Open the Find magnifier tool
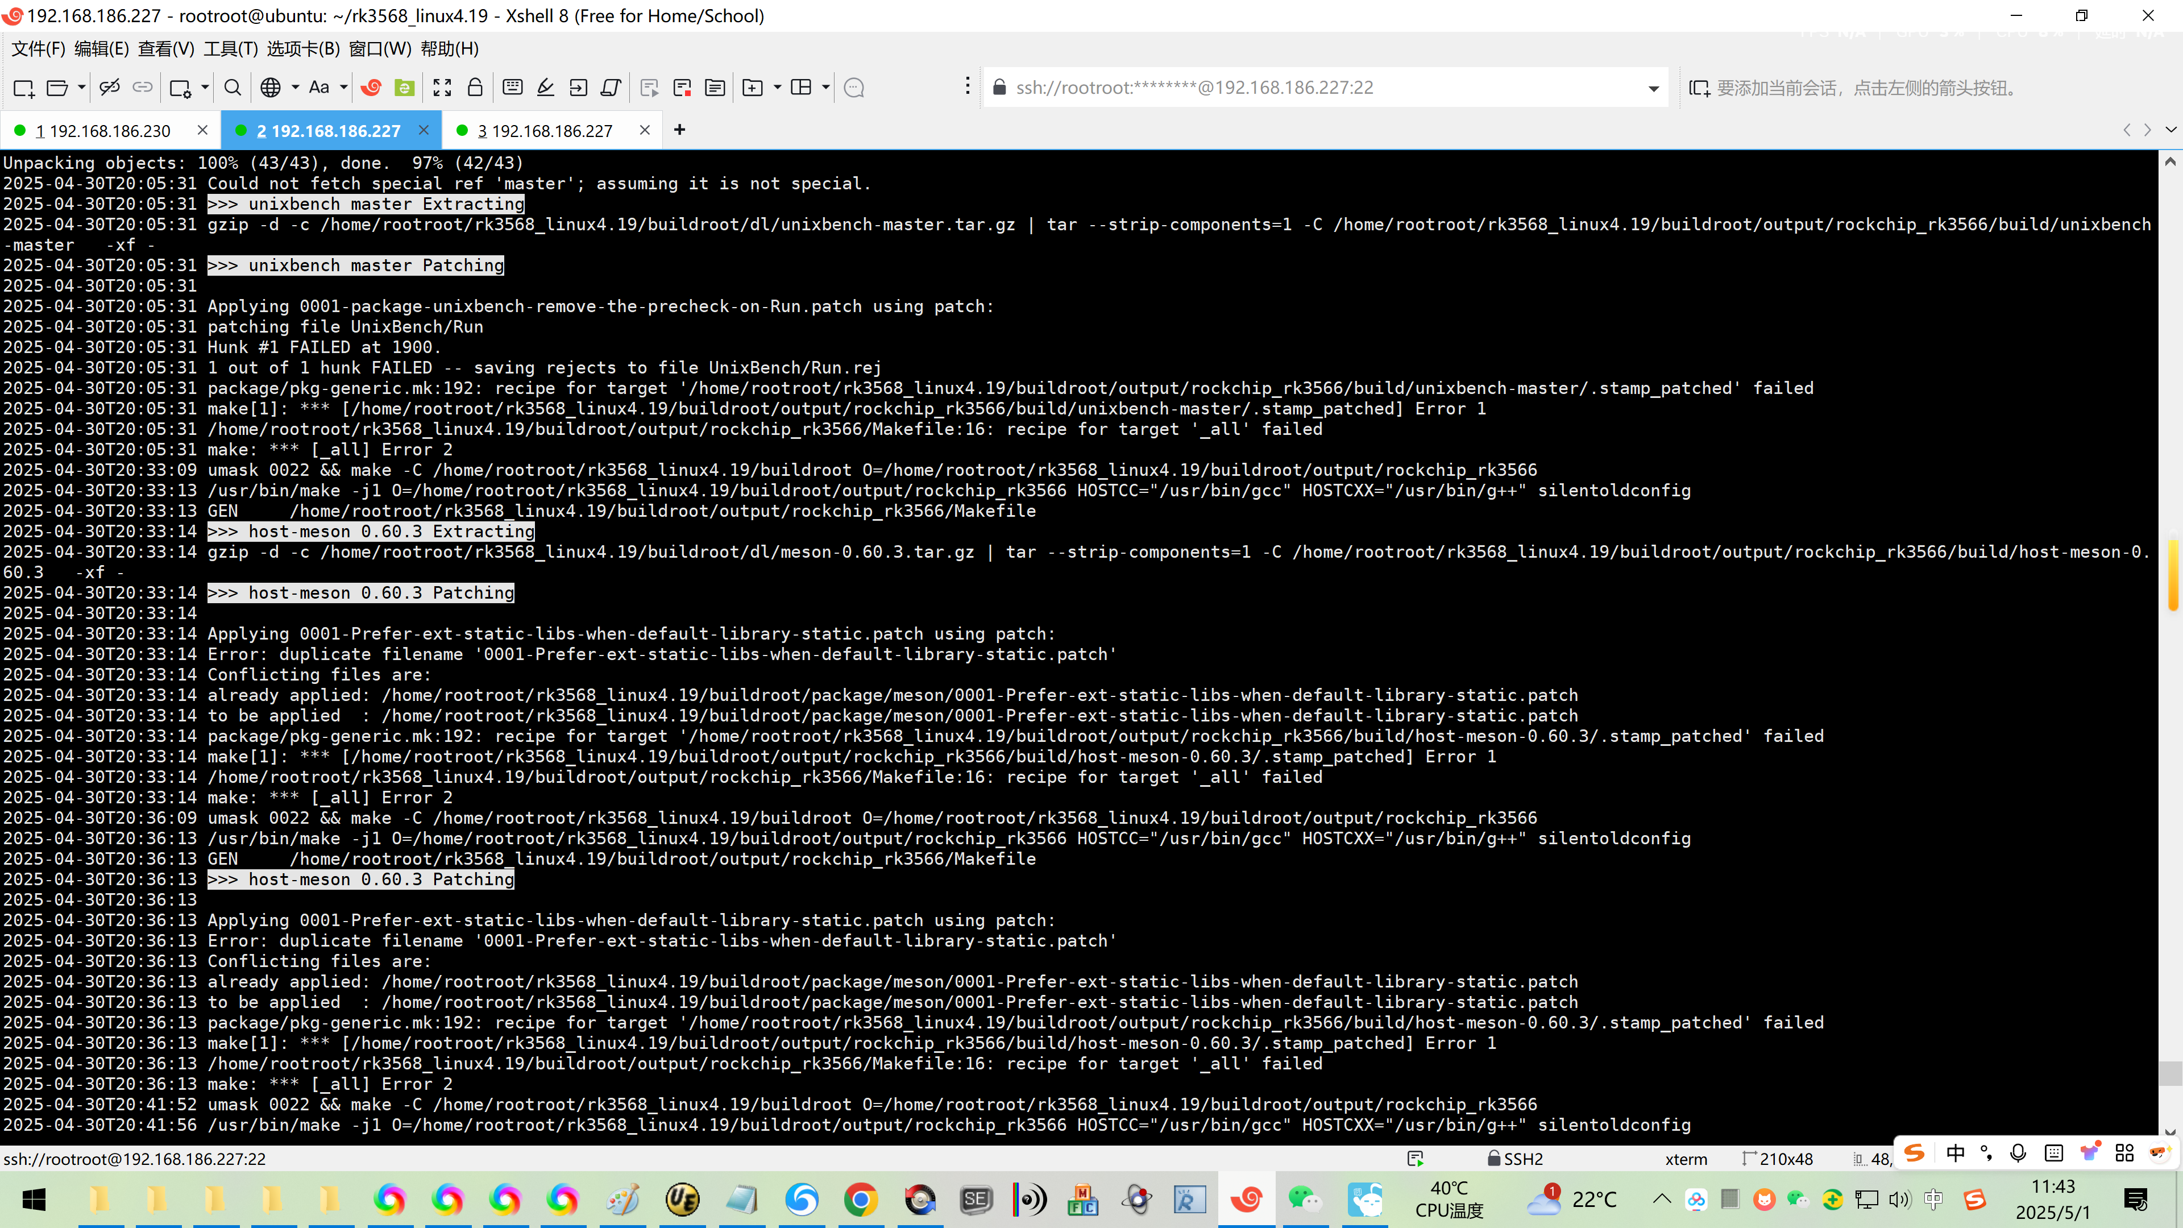 click(232, 88)
